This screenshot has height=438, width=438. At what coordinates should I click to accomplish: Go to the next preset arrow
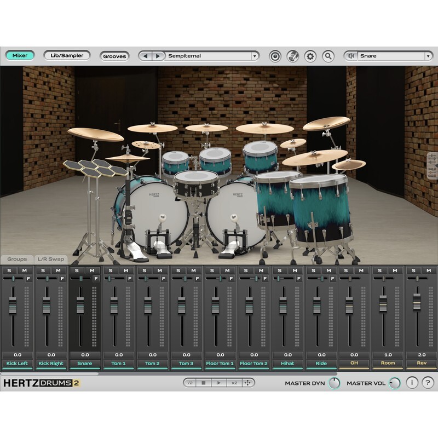[158, 56]
